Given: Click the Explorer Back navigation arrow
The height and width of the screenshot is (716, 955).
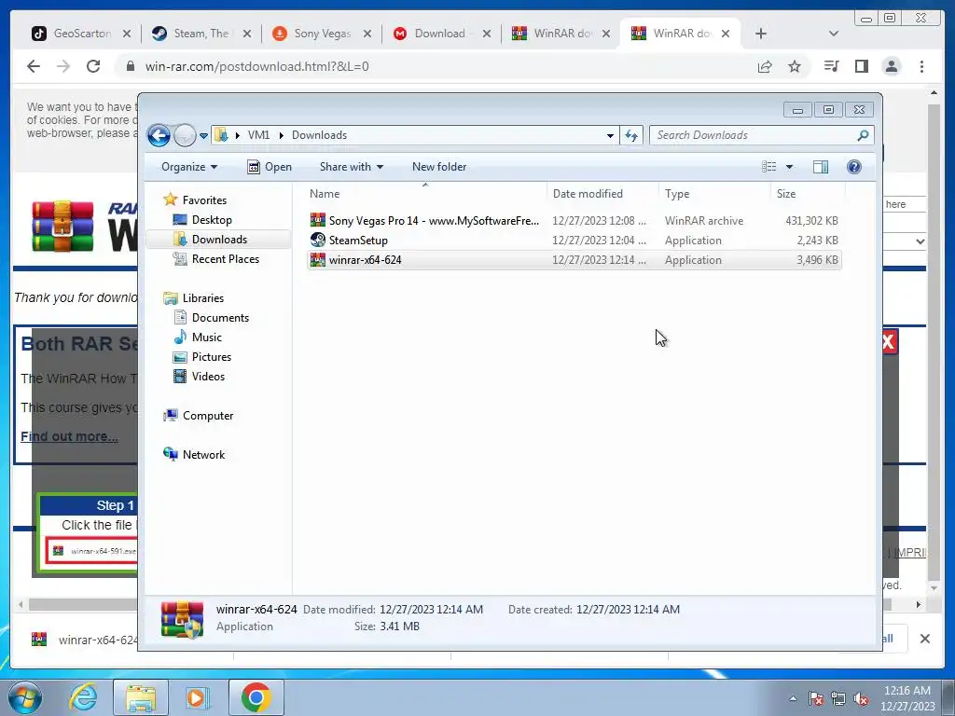Looking at the screenshot, I should coord(159,135).
